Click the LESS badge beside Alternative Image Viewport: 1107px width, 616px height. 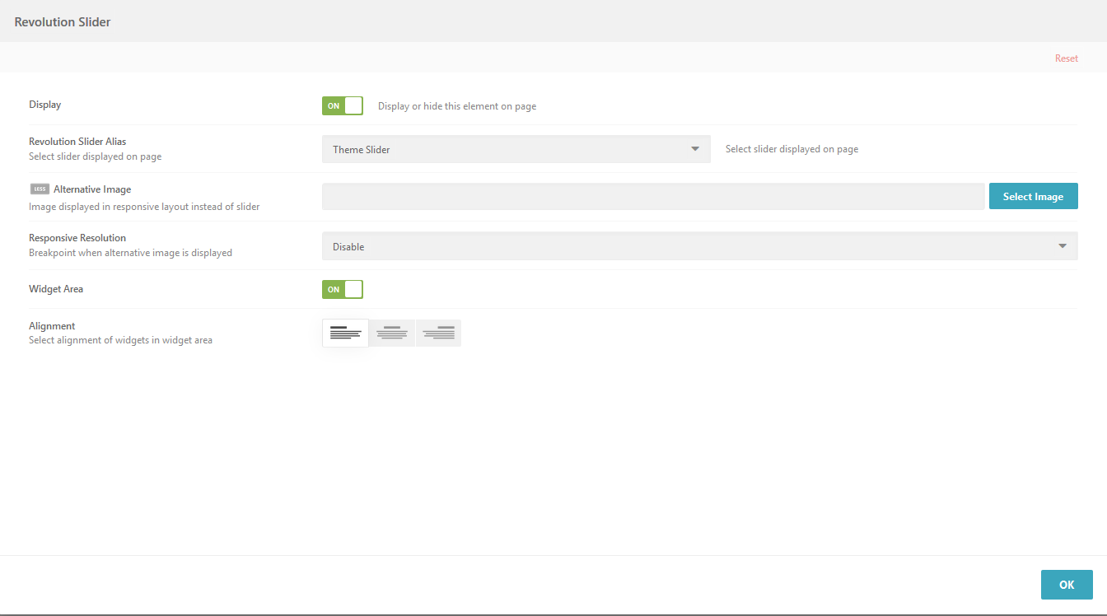[40, 189]
